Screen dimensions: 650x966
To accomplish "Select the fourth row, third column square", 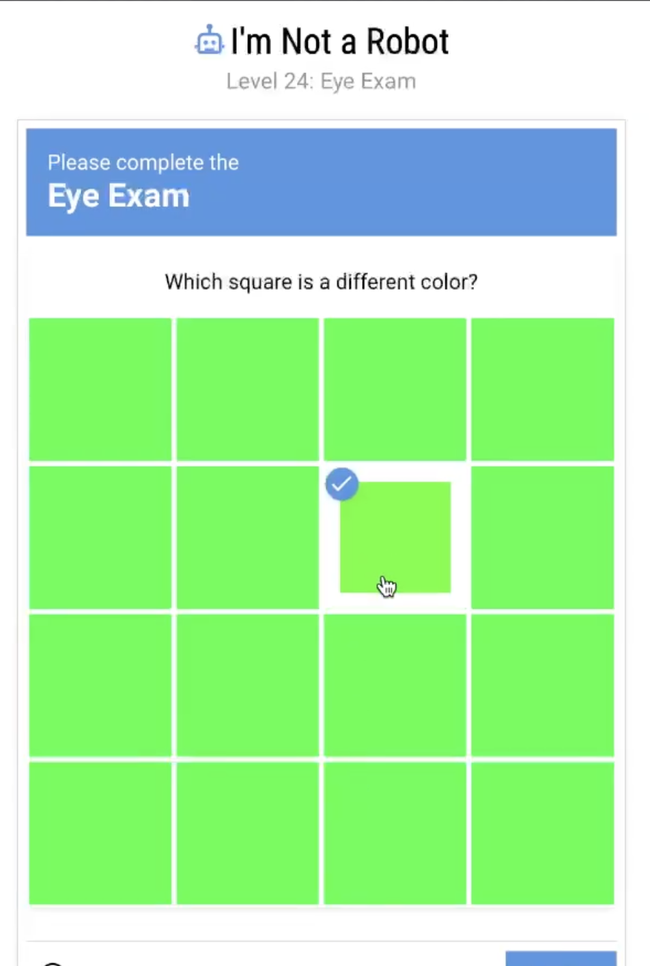I will click(395, 833).
